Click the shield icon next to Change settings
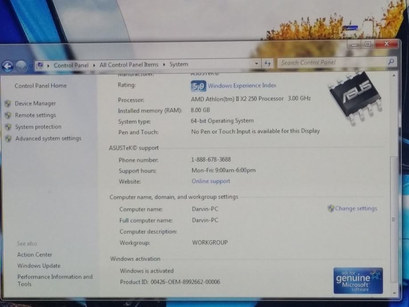This screenshot has width=409, height=307. tap(331, 208)
